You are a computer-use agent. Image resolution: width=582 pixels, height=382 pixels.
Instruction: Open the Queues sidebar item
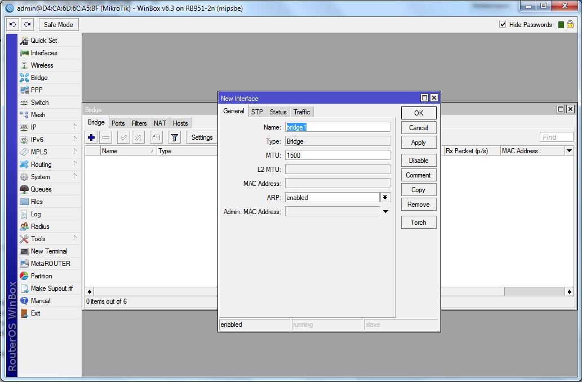click(41, 189)
